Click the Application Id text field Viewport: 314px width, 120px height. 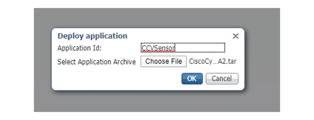183,48
